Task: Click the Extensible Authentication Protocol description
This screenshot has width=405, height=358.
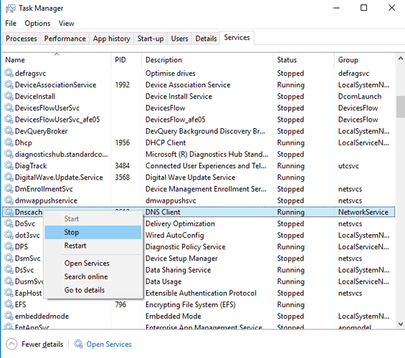Action: click(x=201, y=293)
